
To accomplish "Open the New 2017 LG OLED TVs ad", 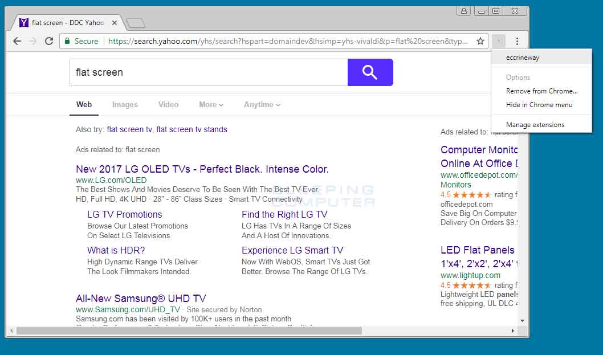I will pos(202,169).
